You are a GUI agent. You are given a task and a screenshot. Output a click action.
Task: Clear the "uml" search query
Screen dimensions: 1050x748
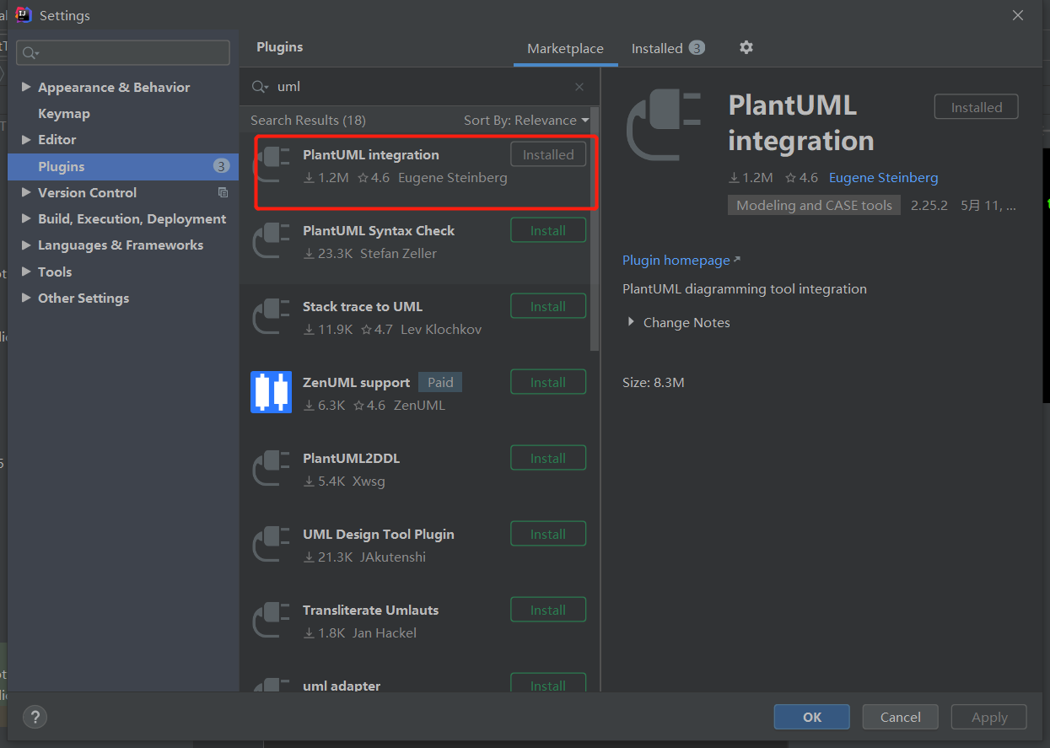[579, 87]
